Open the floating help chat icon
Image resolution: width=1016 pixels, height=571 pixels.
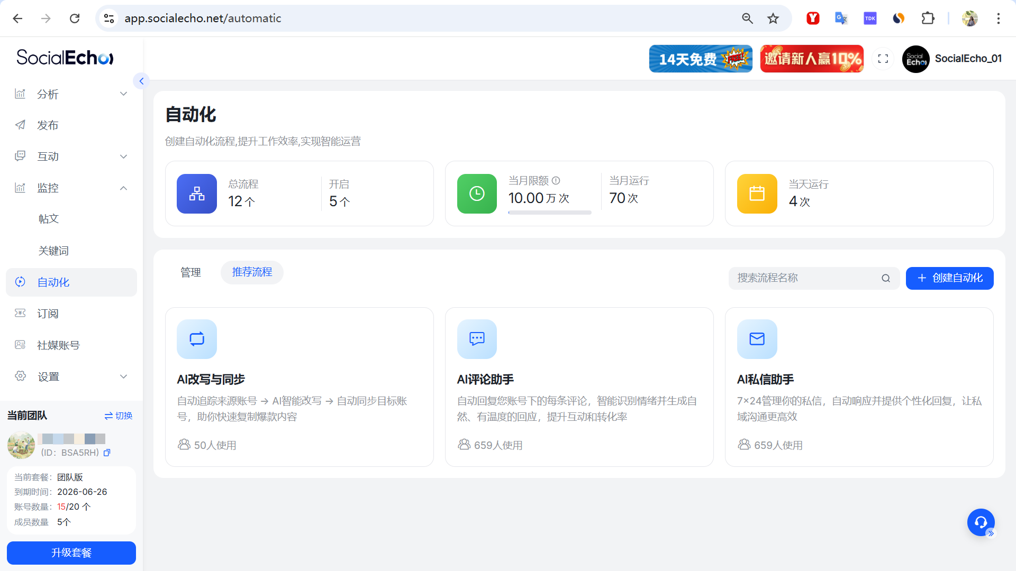[x=981, y=522]
